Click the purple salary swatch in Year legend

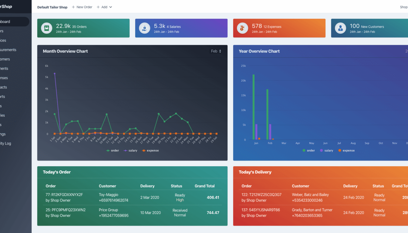click(321, 151)
